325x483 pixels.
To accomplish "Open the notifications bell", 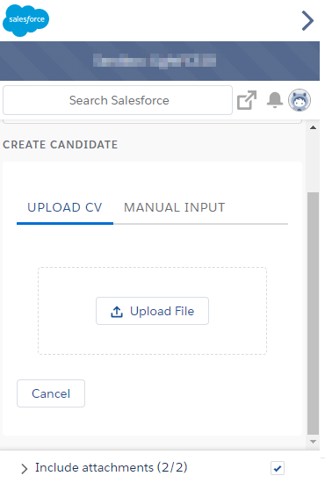I will click(x=274, y=100).
